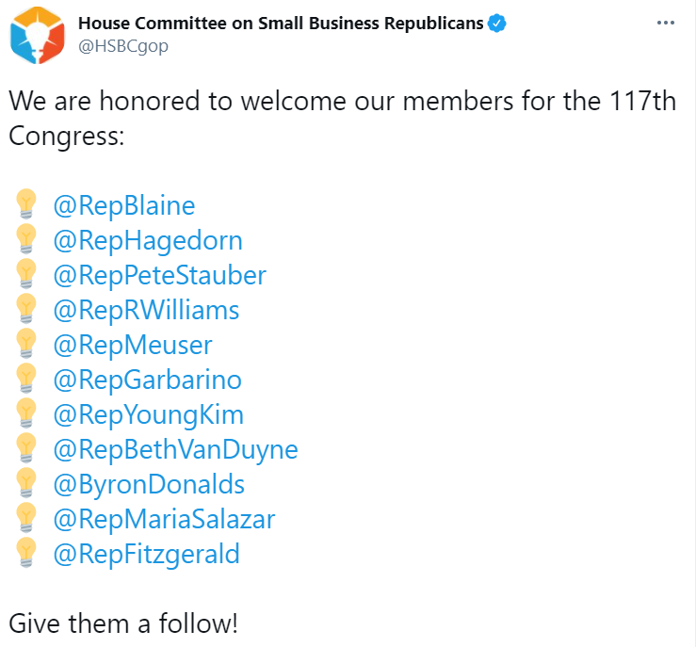Click the verified badge icon

click(498, 23)
